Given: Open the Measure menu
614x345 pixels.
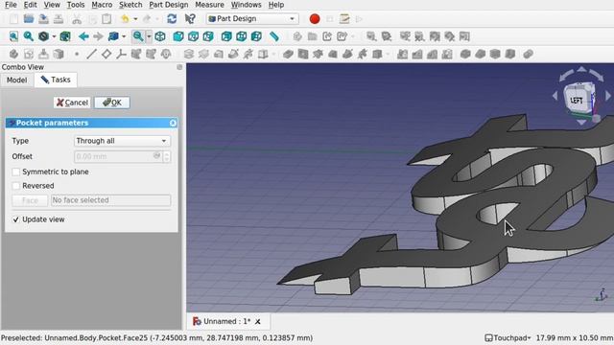Looking at the screenshot, I should (209, 5).
